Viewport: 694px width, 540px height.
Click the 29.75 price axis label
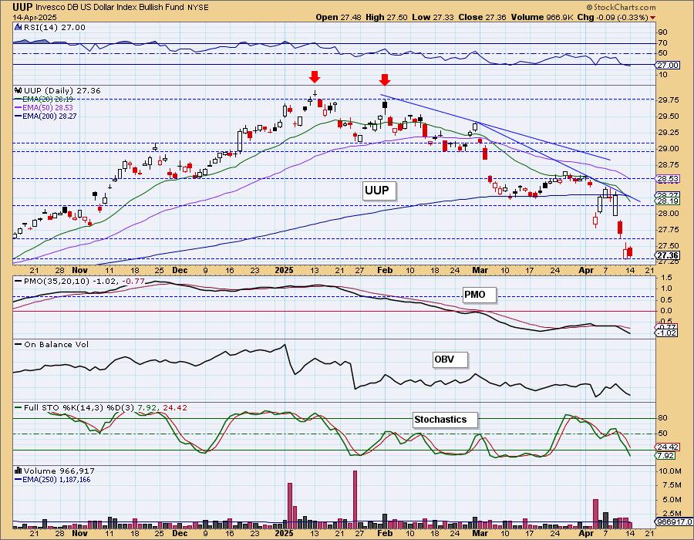[669, 100]
